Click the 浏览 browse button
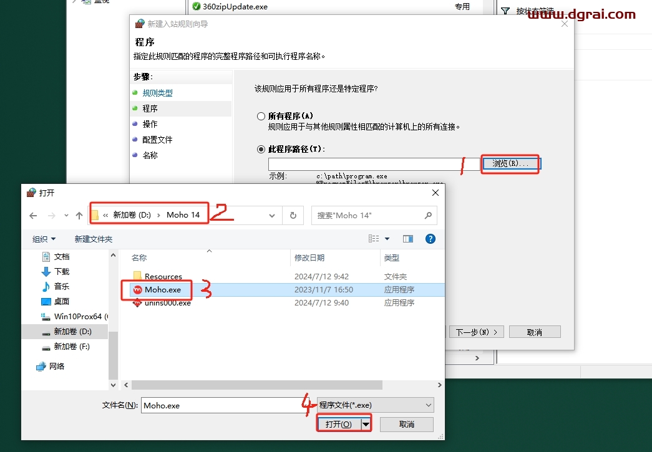The height and width of the screenshot is (452, 652). (510, 164)
